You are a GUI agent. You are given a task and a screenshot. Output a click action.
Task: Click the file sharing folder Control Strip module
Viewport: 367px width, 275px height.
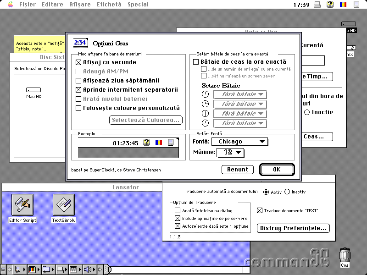coord(48,269)
